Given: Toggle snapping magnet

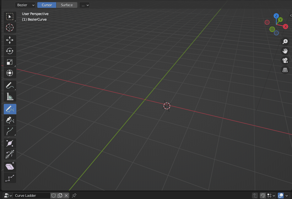Looking at the screenshot, I should (263, 196).
